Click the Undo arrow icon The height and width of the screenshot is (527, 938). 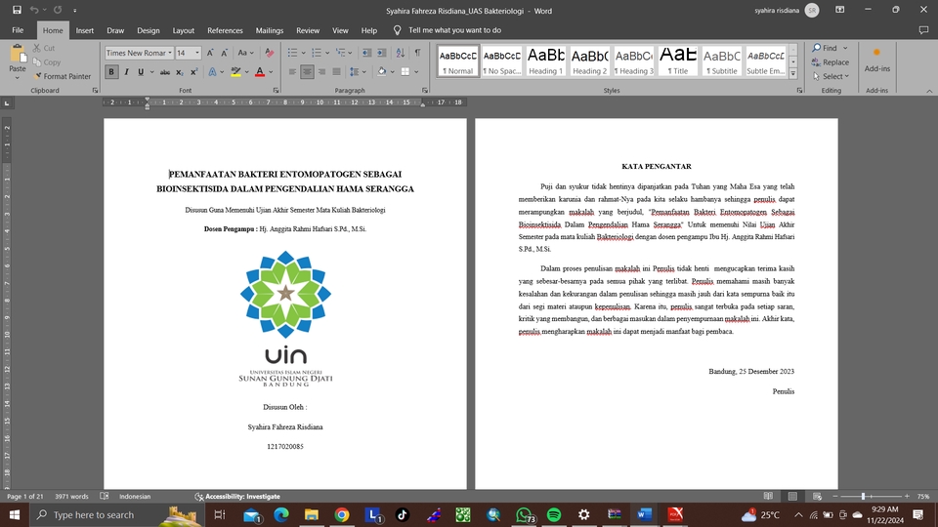coord(34,10)
